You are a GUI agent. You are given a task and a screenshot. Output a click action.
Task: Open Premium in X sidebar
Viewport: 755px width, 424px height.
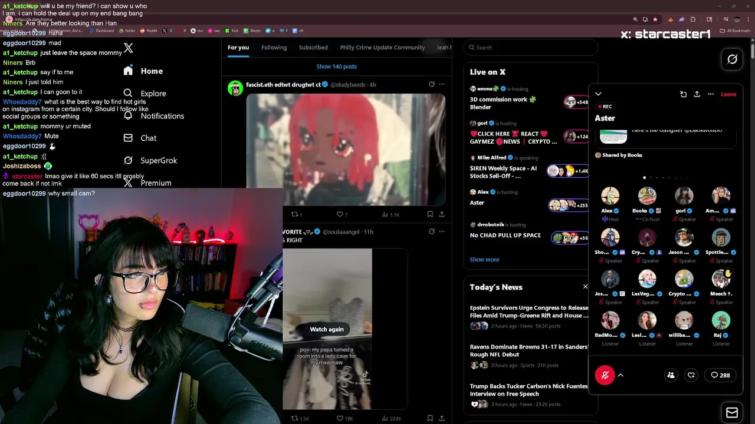click(147, 183)
